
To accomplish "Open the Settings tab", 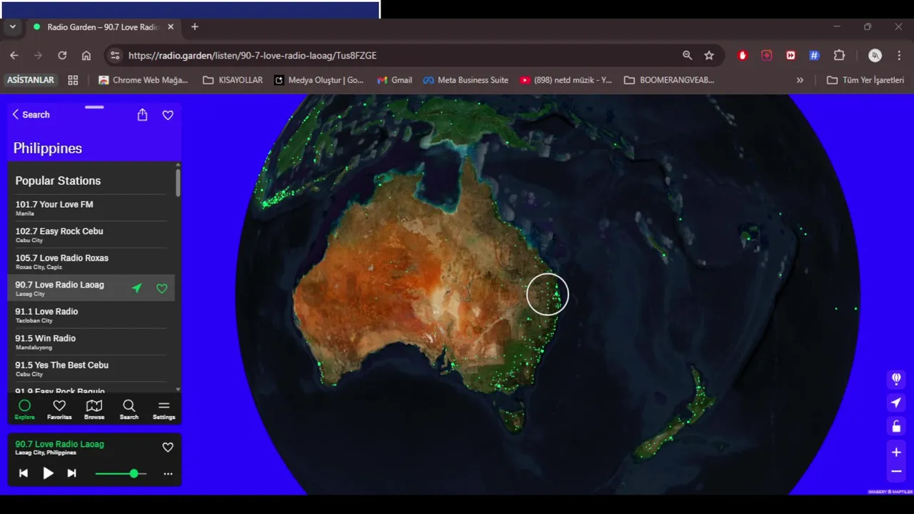I will [x=164, y=409].
